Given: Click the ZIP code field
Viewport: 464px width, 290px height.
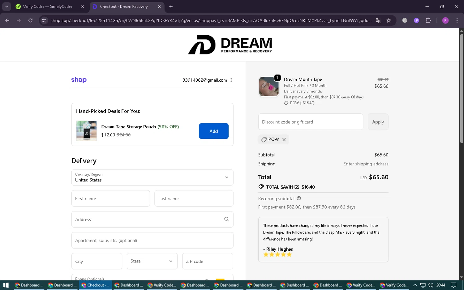Looking at the screenshot, I should (x=208, y=261).
